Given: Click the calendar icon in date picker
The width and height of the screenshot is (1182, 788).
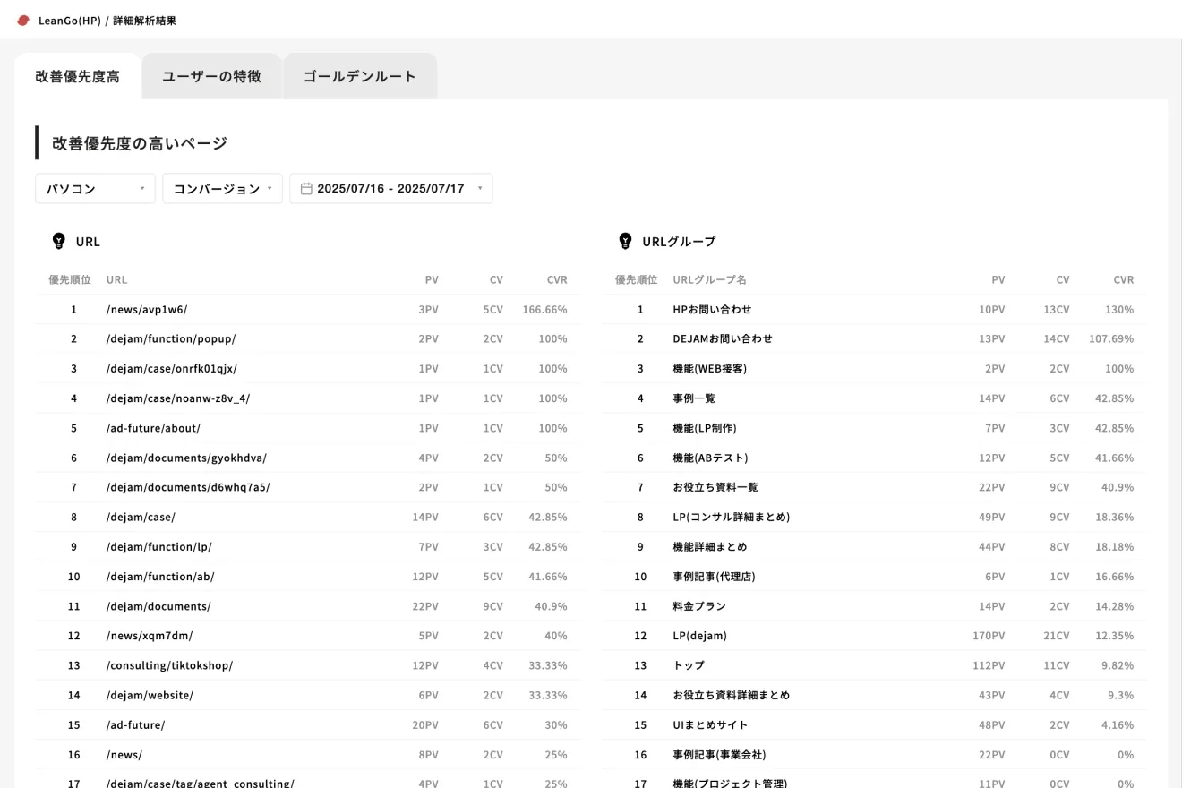Looking at the screenshot, I should coord(306,189).
